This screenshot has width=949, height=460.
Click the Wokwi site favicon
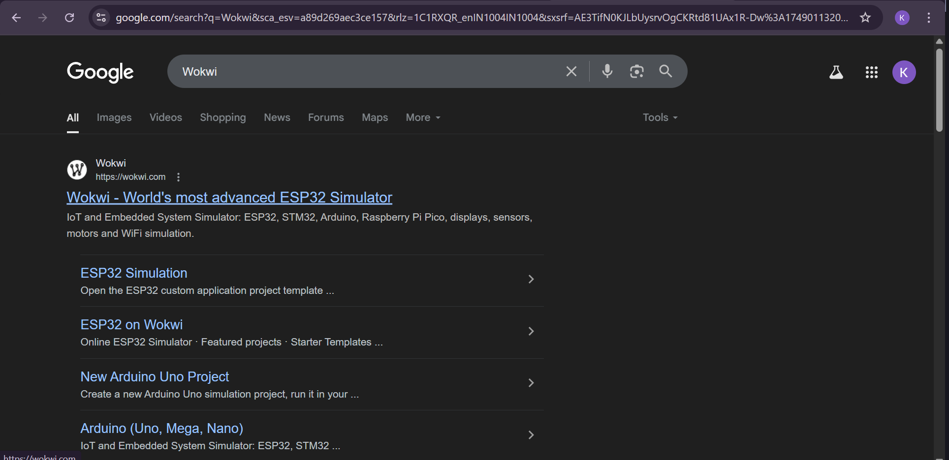pos(77,170)
